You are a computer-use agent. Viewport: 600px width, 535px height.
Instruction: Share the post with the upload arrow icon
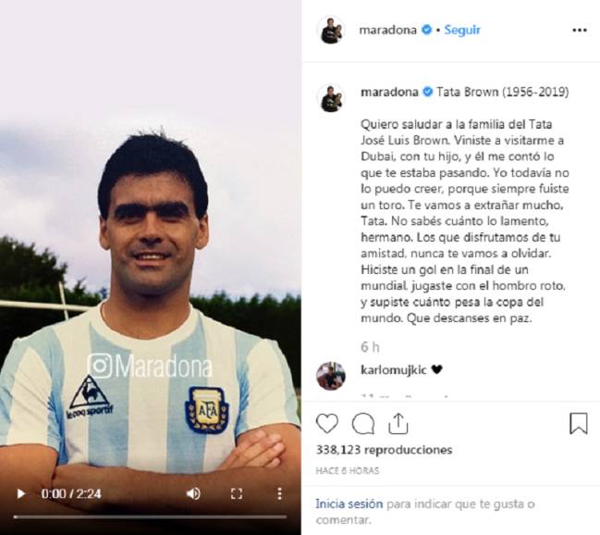click(398, 424)
